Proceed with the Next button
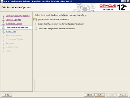The height and width of the screenshot is (98, 130). point(100,95)
